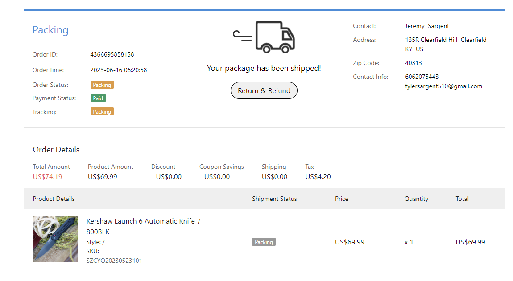Screen dimensions: 513x281
Task: Click the order time 2023-06-16 06:20:58
Action: [x=118, y=70]
